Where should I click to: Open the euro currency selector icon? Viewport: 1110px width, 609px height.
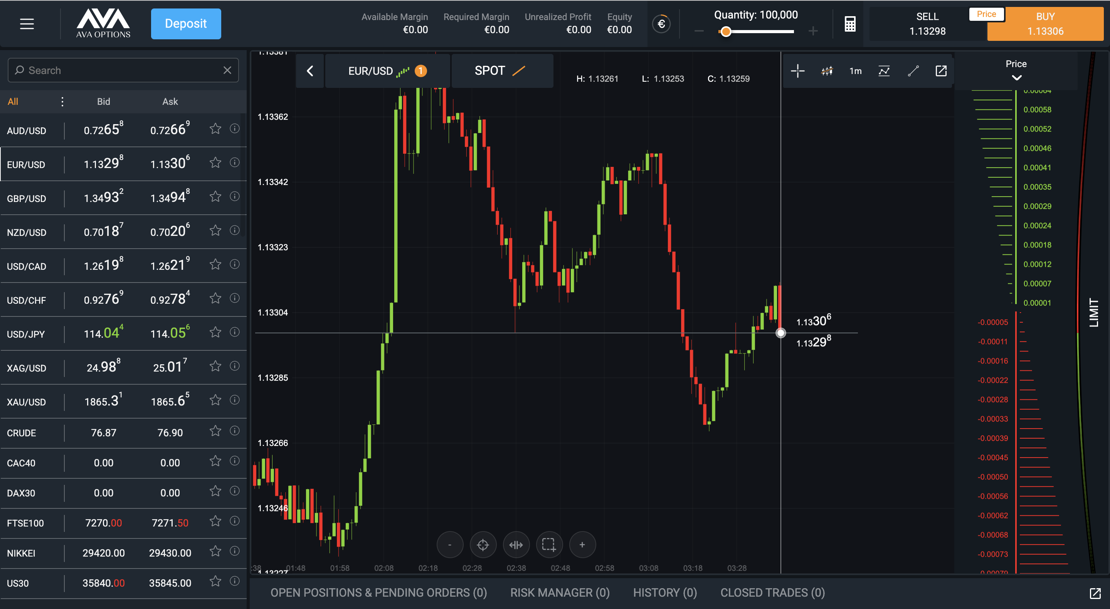click(661, 24)
